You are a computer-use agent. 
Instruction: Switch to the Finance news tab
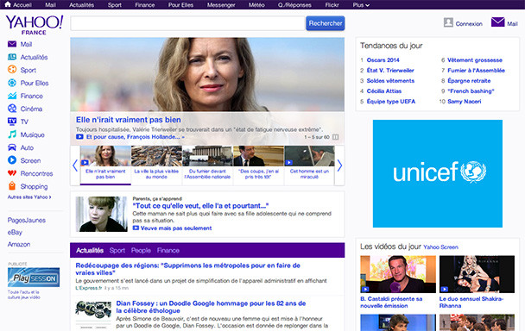[x=168, y=251]
